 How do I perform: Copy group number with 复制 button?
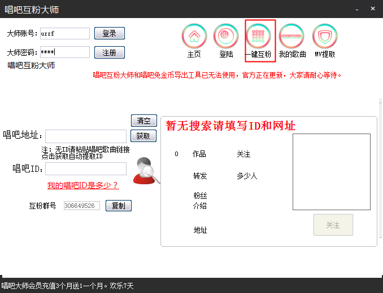coord(119,206)
